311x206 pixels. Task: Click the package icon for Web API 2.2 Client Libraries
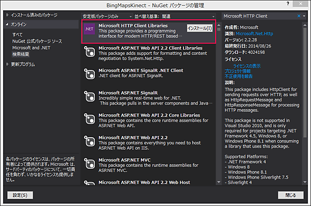[x=90, y=52]
